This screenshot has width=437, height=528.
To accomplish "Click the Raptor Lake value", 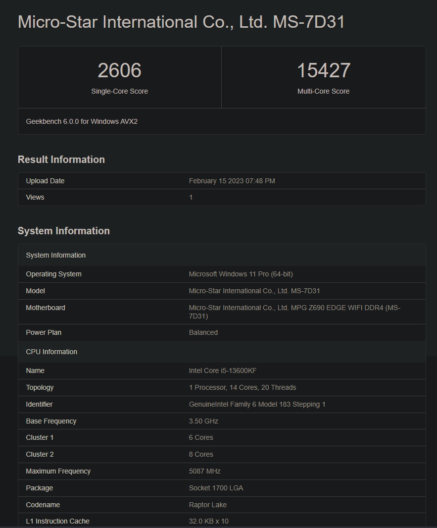I will click(207, 505).
